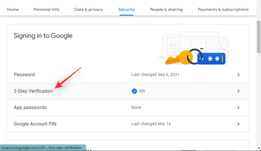The height and width of the screenshot is (151, 261).
Task: Click chevron arrow in 2-Step Verification row
Action: point(238,91)
